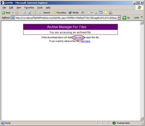The height and width of the screenshot is (126, 145).
Task: Open the Forward history dropdown arrow
Action: tap(21, 13)
